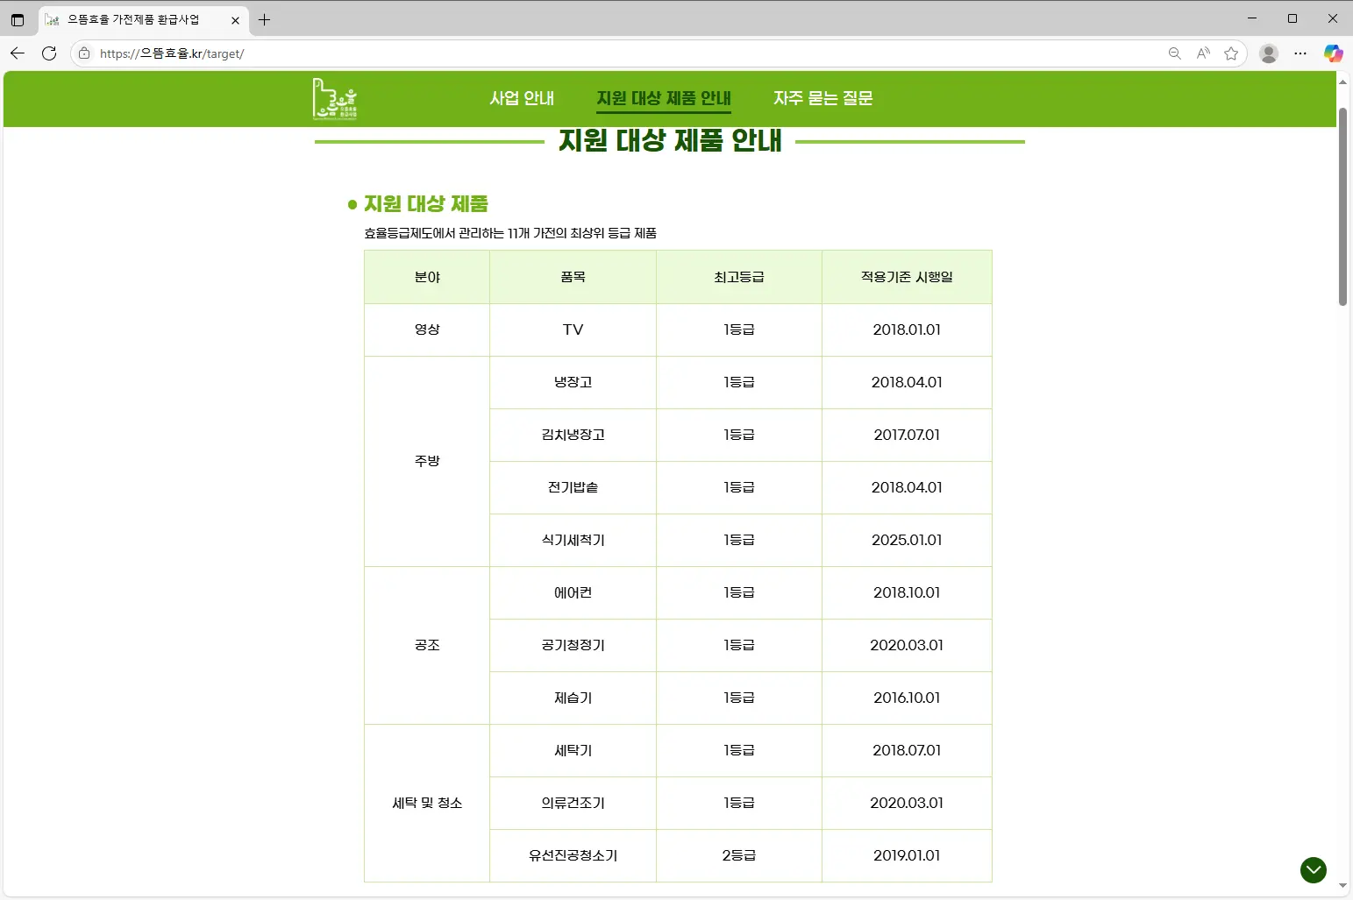The width and height of the screenshot is (1353, 900).
Task: Click the green scroll-down chevron button
Action: [1313, 870]
